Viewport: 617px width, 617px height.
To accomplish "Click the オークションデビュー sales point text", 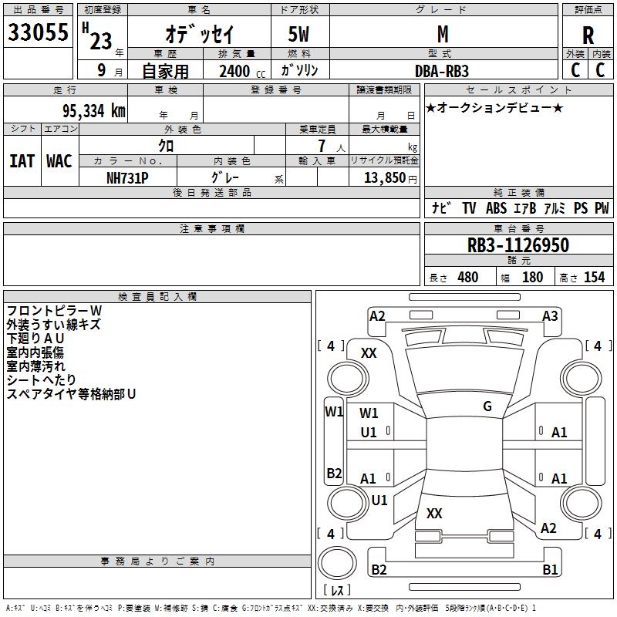I will click(494, 107).
